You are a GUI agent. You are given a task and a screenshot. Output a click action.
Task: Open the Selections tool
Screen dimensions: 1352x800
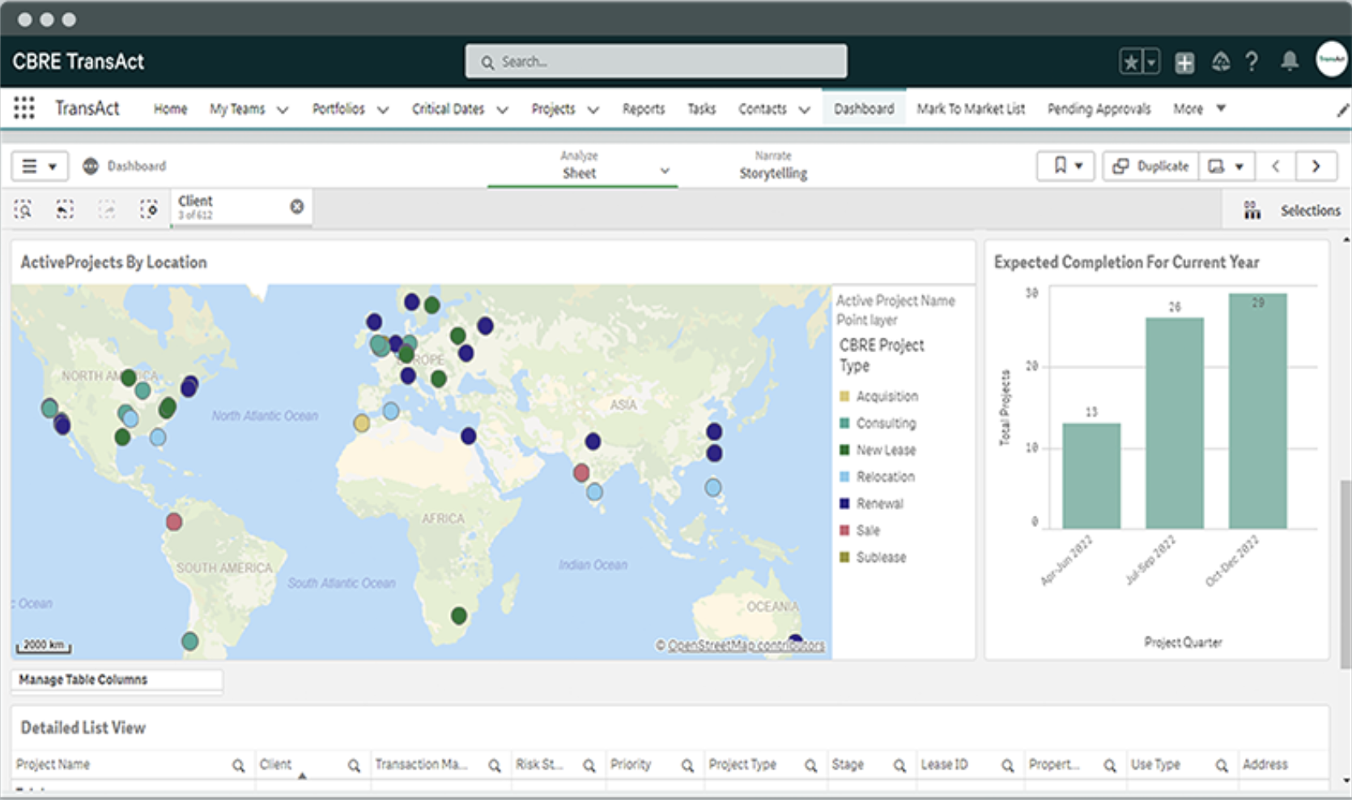click(x=1292, y=211)
